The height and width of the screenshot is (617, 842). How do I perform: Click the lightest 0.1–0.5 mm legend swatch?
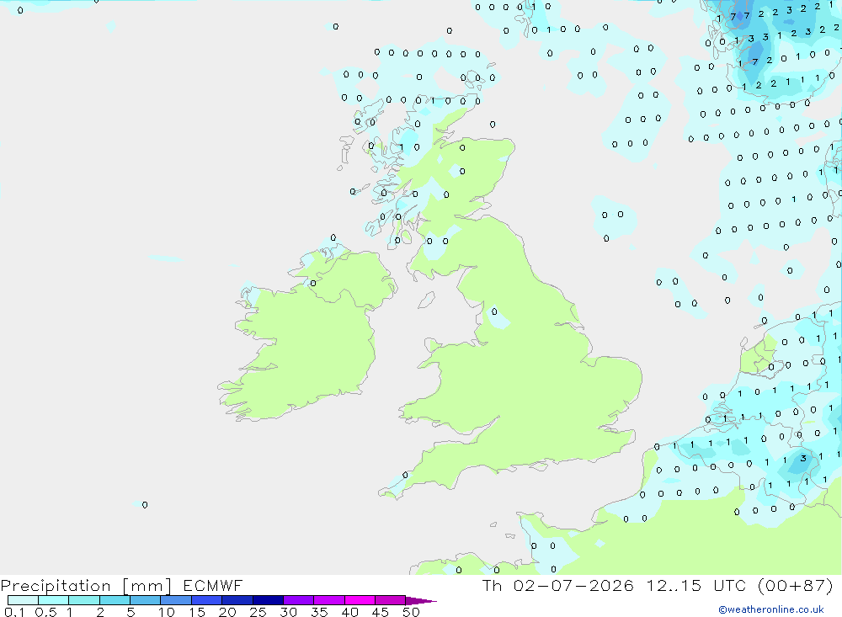pos(23,600)
